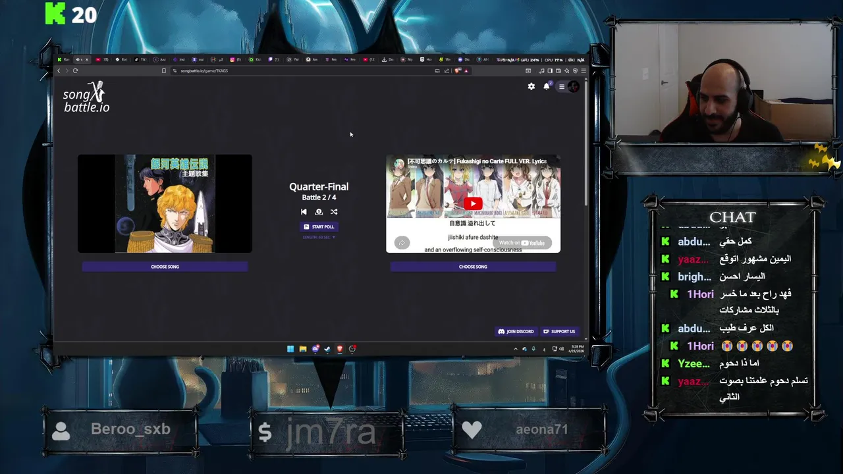The width and height of the screenshot is (843, 474).
Task: Play YouTube video with red play button
Action: point(473,203)
